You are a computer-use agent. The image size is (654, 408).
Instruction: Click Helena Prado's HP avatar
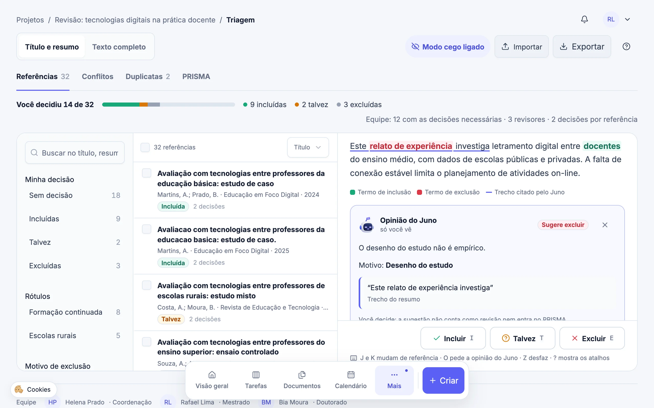(52, 402)
